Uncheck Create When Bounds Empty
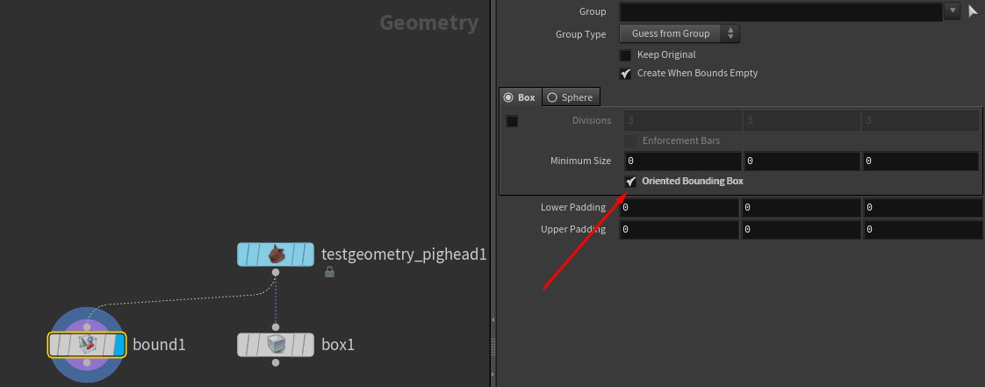The width and height of the screenshot is (985, 387). [626, 74]
